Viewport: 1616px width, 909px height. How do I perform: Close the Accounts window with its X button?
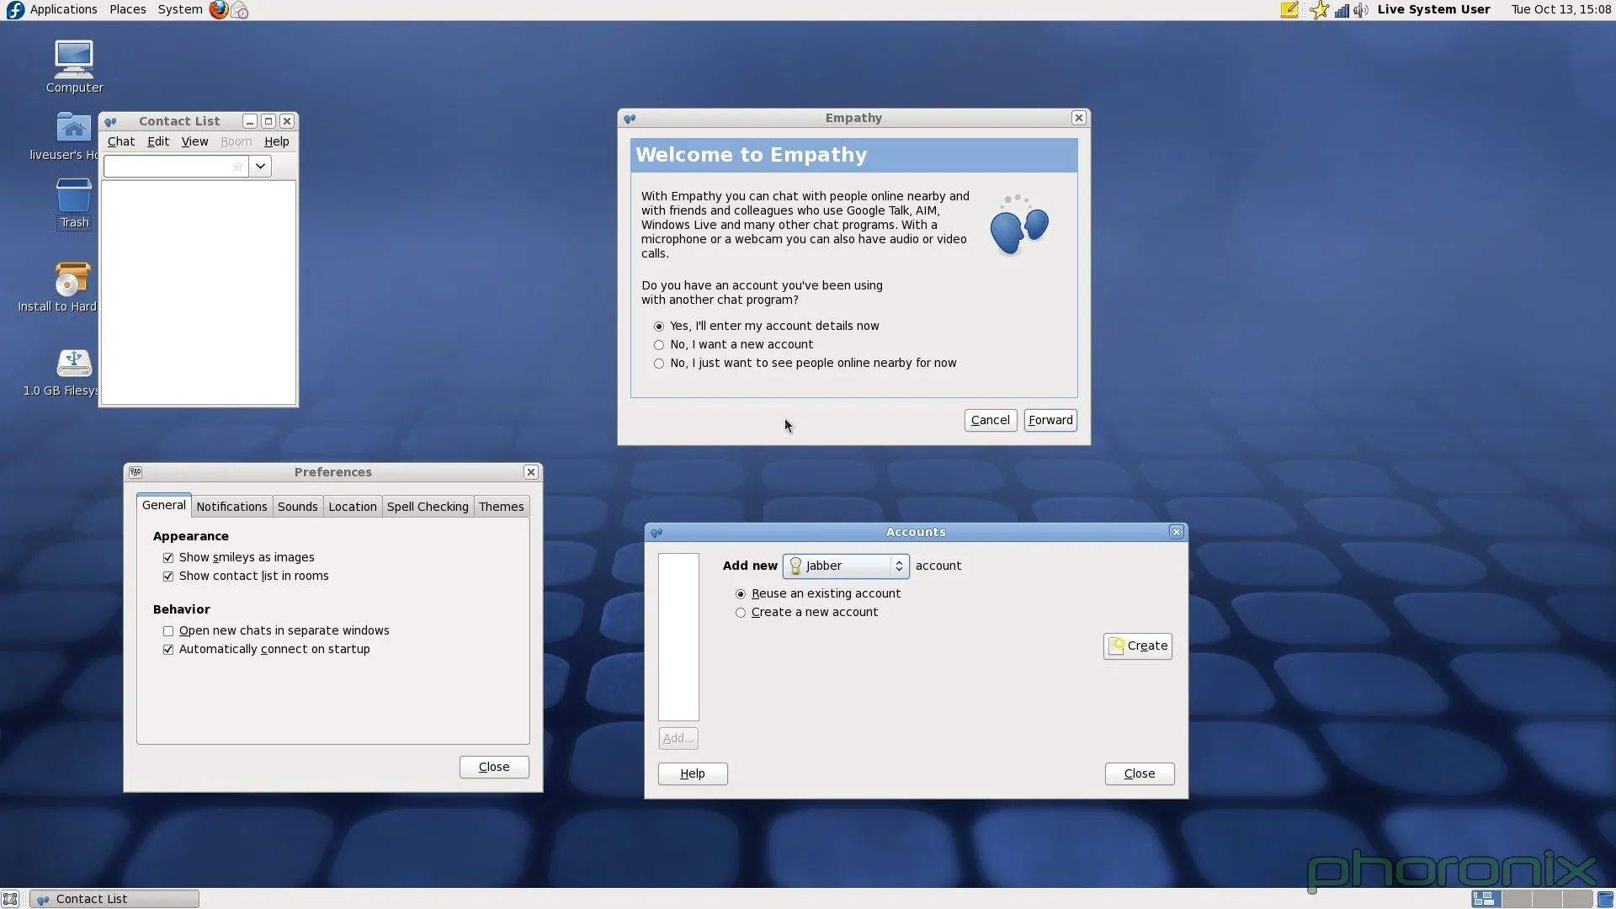1177,532
